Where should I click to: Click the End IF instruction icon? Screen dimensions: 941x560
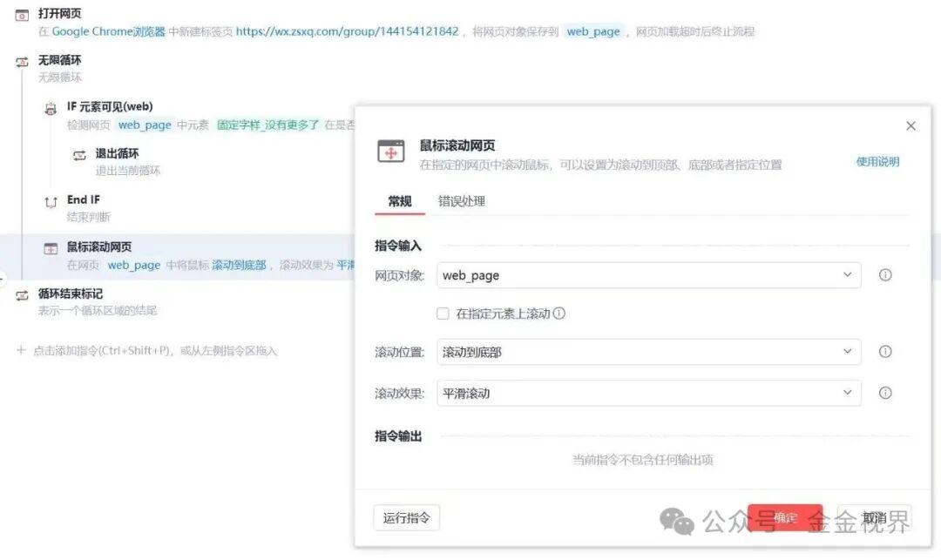(x=52, y=199)
